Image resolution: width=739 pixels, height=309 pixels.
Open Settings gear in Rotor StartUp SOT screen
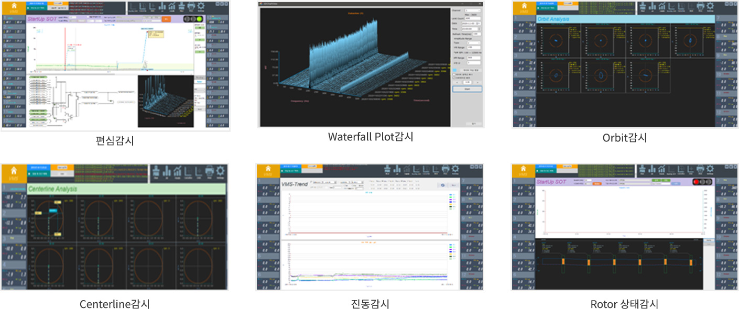(709, 169)
